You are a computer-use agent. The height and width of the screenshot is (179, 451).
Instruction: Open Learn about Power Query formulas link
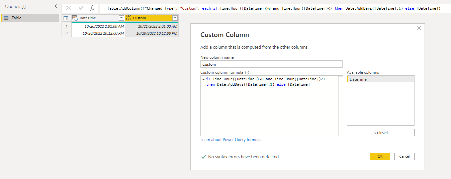(231, 140)
